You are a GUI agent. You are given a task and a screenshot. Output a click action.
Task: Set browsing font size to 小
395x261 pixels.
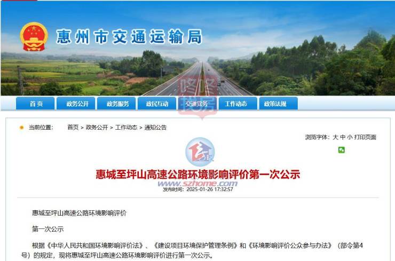point(350,137)
